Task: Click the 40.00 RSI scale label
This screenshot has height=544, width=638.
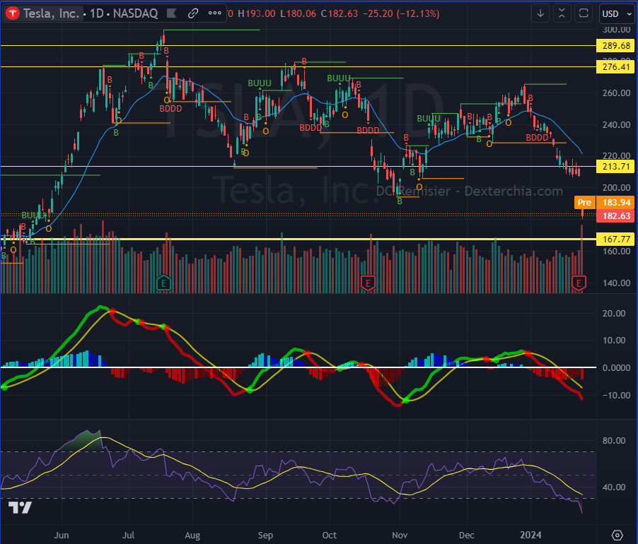Action: tap(614, 487)
